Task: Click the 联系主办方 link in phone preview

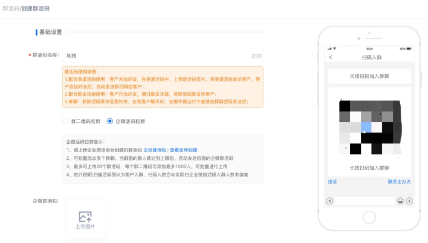Action: tap(399, 182)
